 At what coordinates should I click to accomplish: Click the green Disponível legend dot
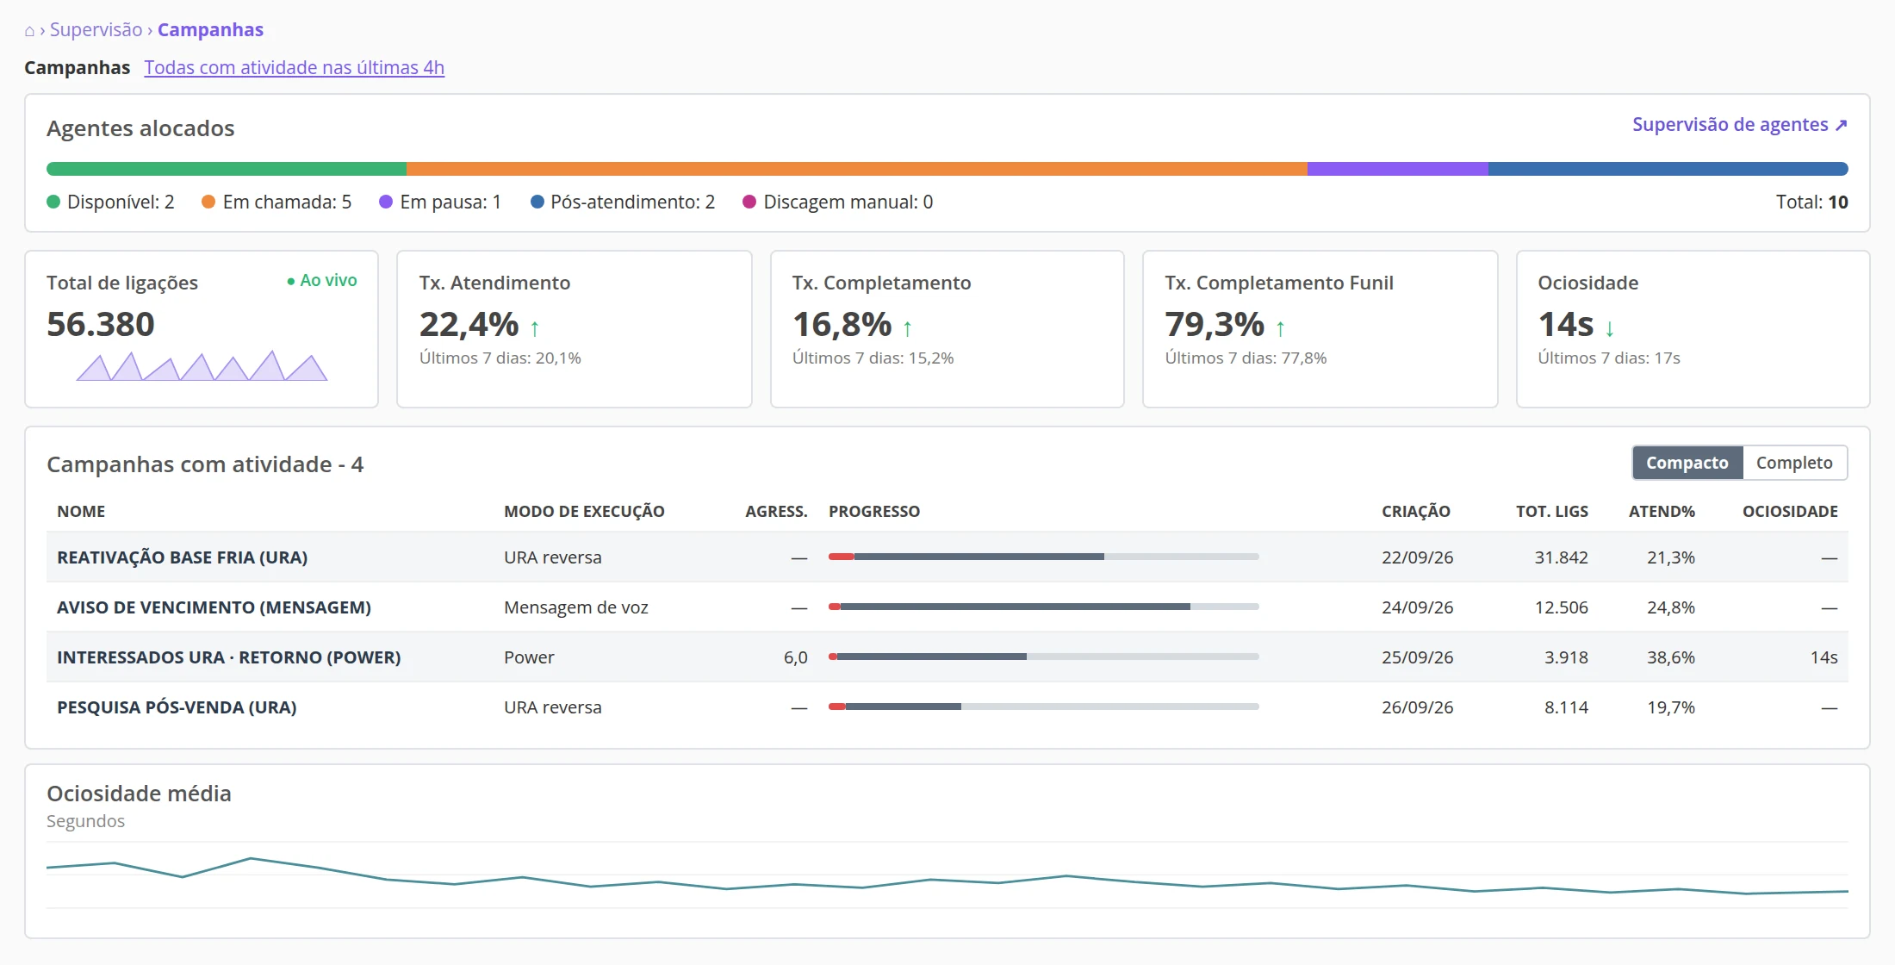[x=53, y=202]
